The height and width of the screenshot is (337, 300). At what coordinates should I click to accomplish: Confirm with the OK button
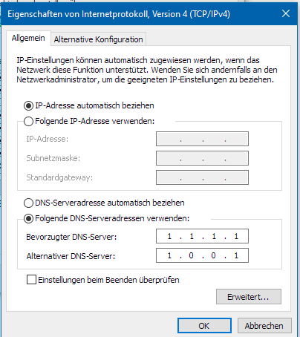[x=204, y=326]
